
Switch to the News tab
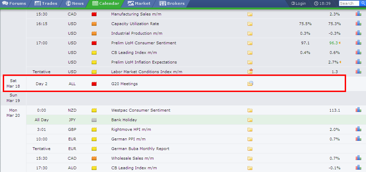(x=75, y=3)
